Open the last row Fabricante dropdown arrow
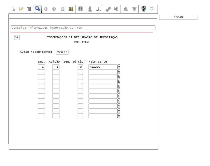Image resolution: width=210 pixels, height=166 pixels. [119, 116]
